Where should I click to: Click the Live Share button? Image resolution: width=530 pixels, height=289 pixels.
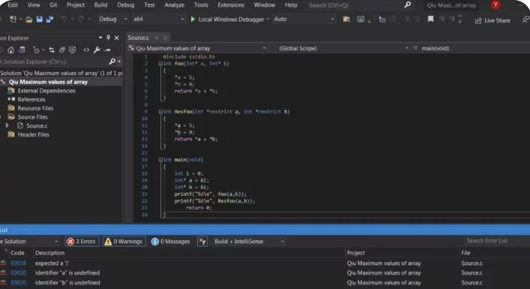[493, 20]
